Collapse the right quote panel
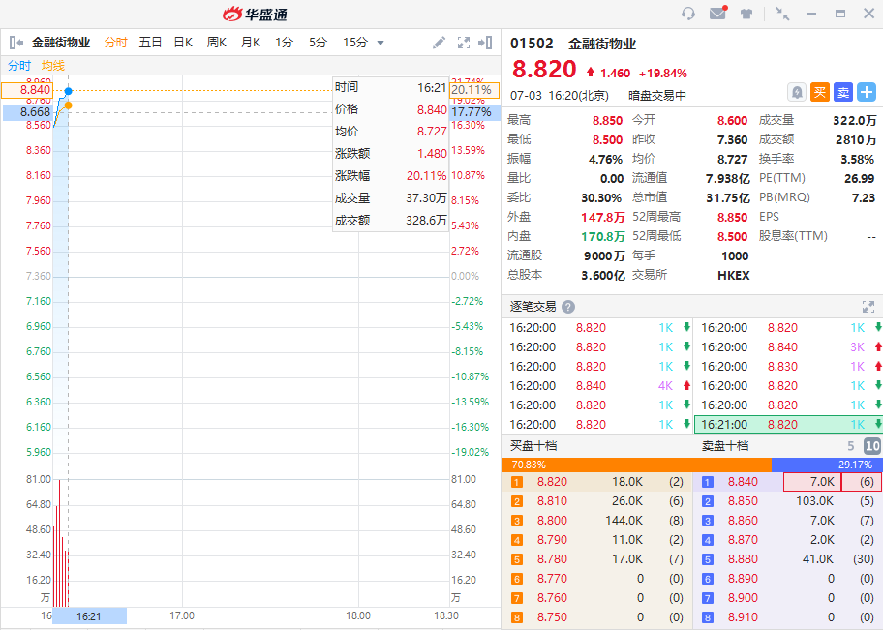Viewport: 883px width, 630px height. [485, 43]
